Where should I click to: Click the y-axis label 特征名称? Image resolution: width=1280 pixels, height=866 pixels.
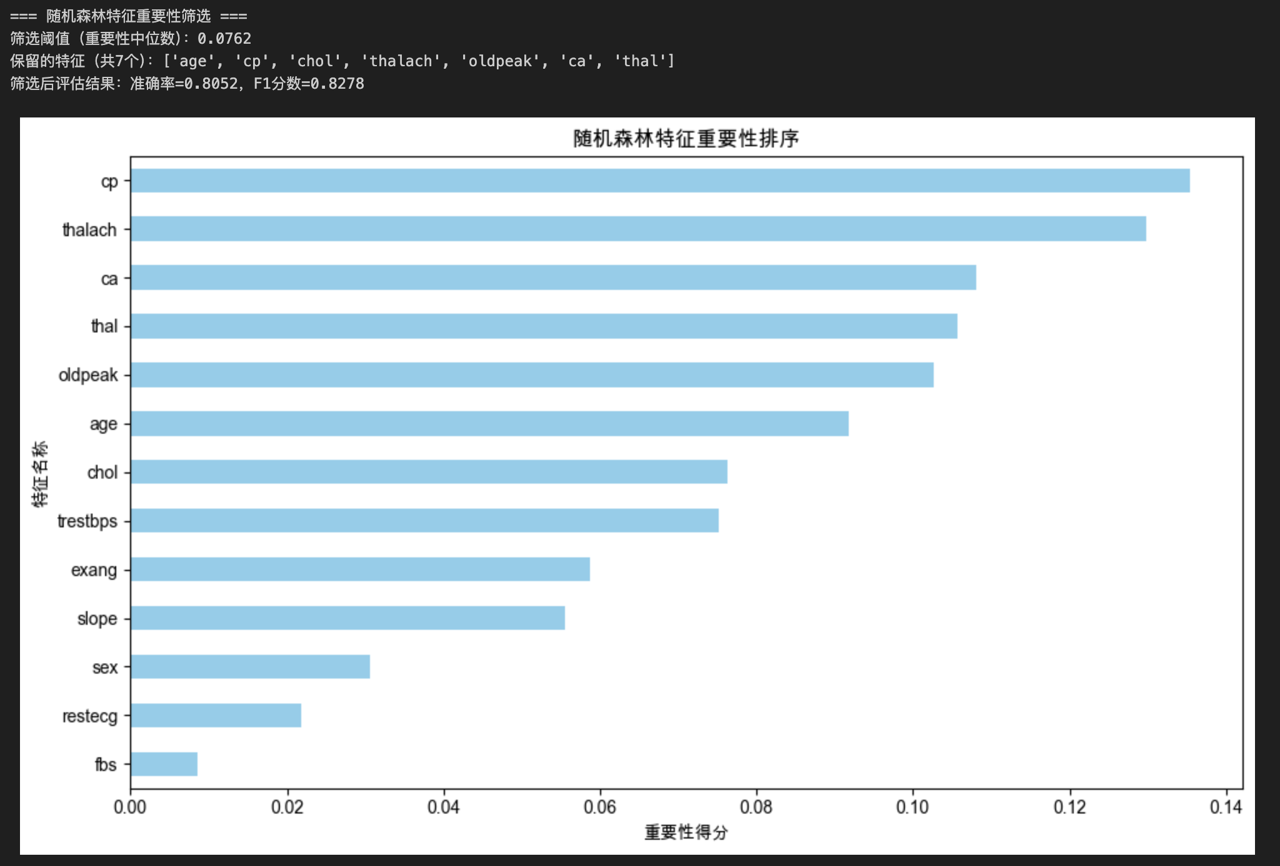(39, 474)
